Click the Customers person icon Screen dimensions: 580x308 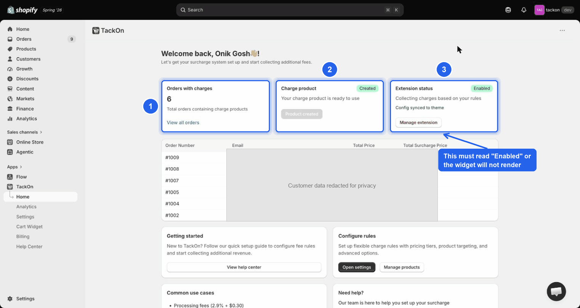[10, 59]
